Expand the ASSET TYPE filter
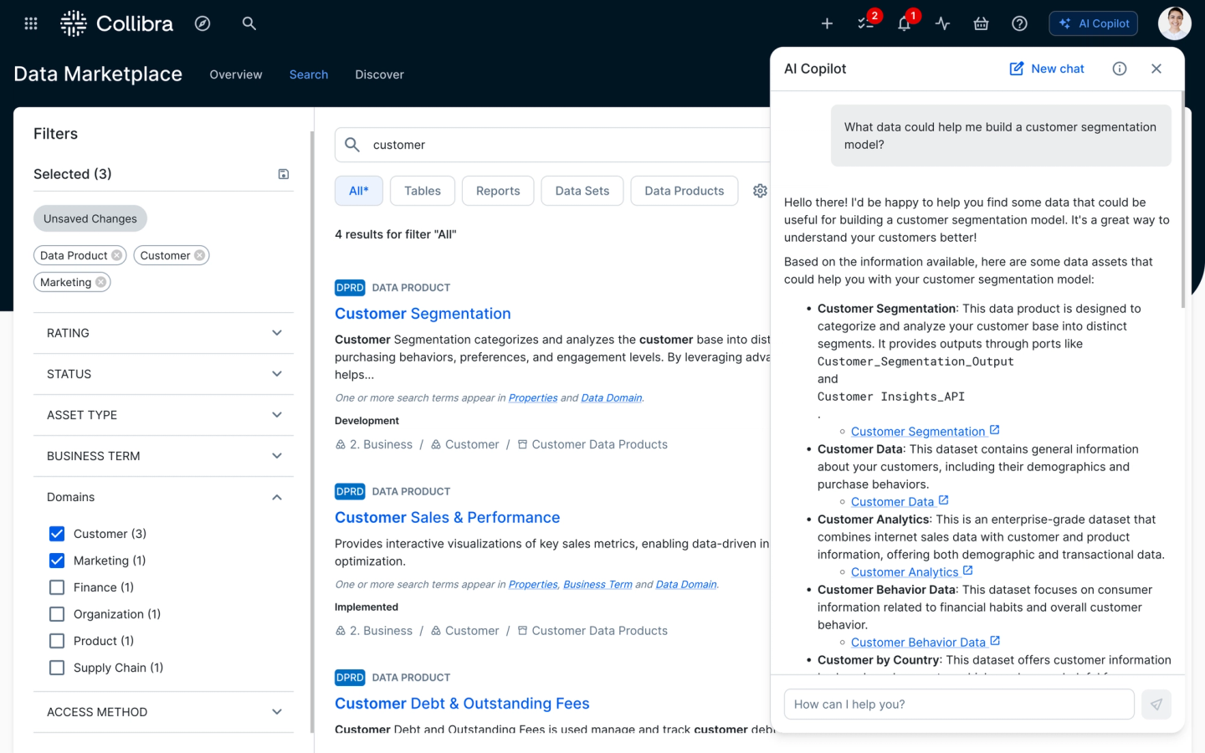Image resolution: width=1205 pixels, height=753 pixels. [x=163, y=415]
